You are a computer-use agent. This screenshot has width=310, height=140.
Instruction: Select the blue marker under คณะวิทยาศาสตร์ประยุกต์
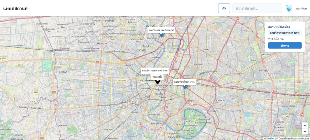pyautogui.click(x=161, y=35)
